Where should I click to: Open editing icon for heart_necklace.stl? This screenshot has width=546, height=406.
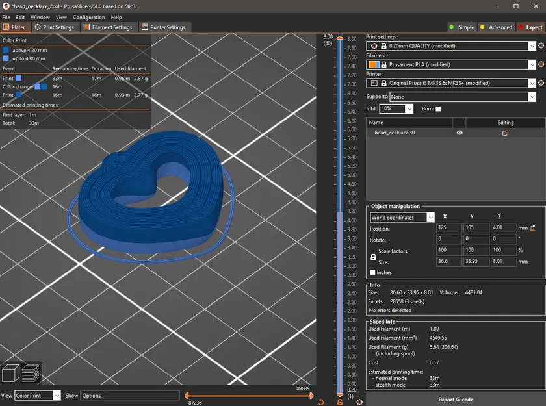[x=505, y=133]
